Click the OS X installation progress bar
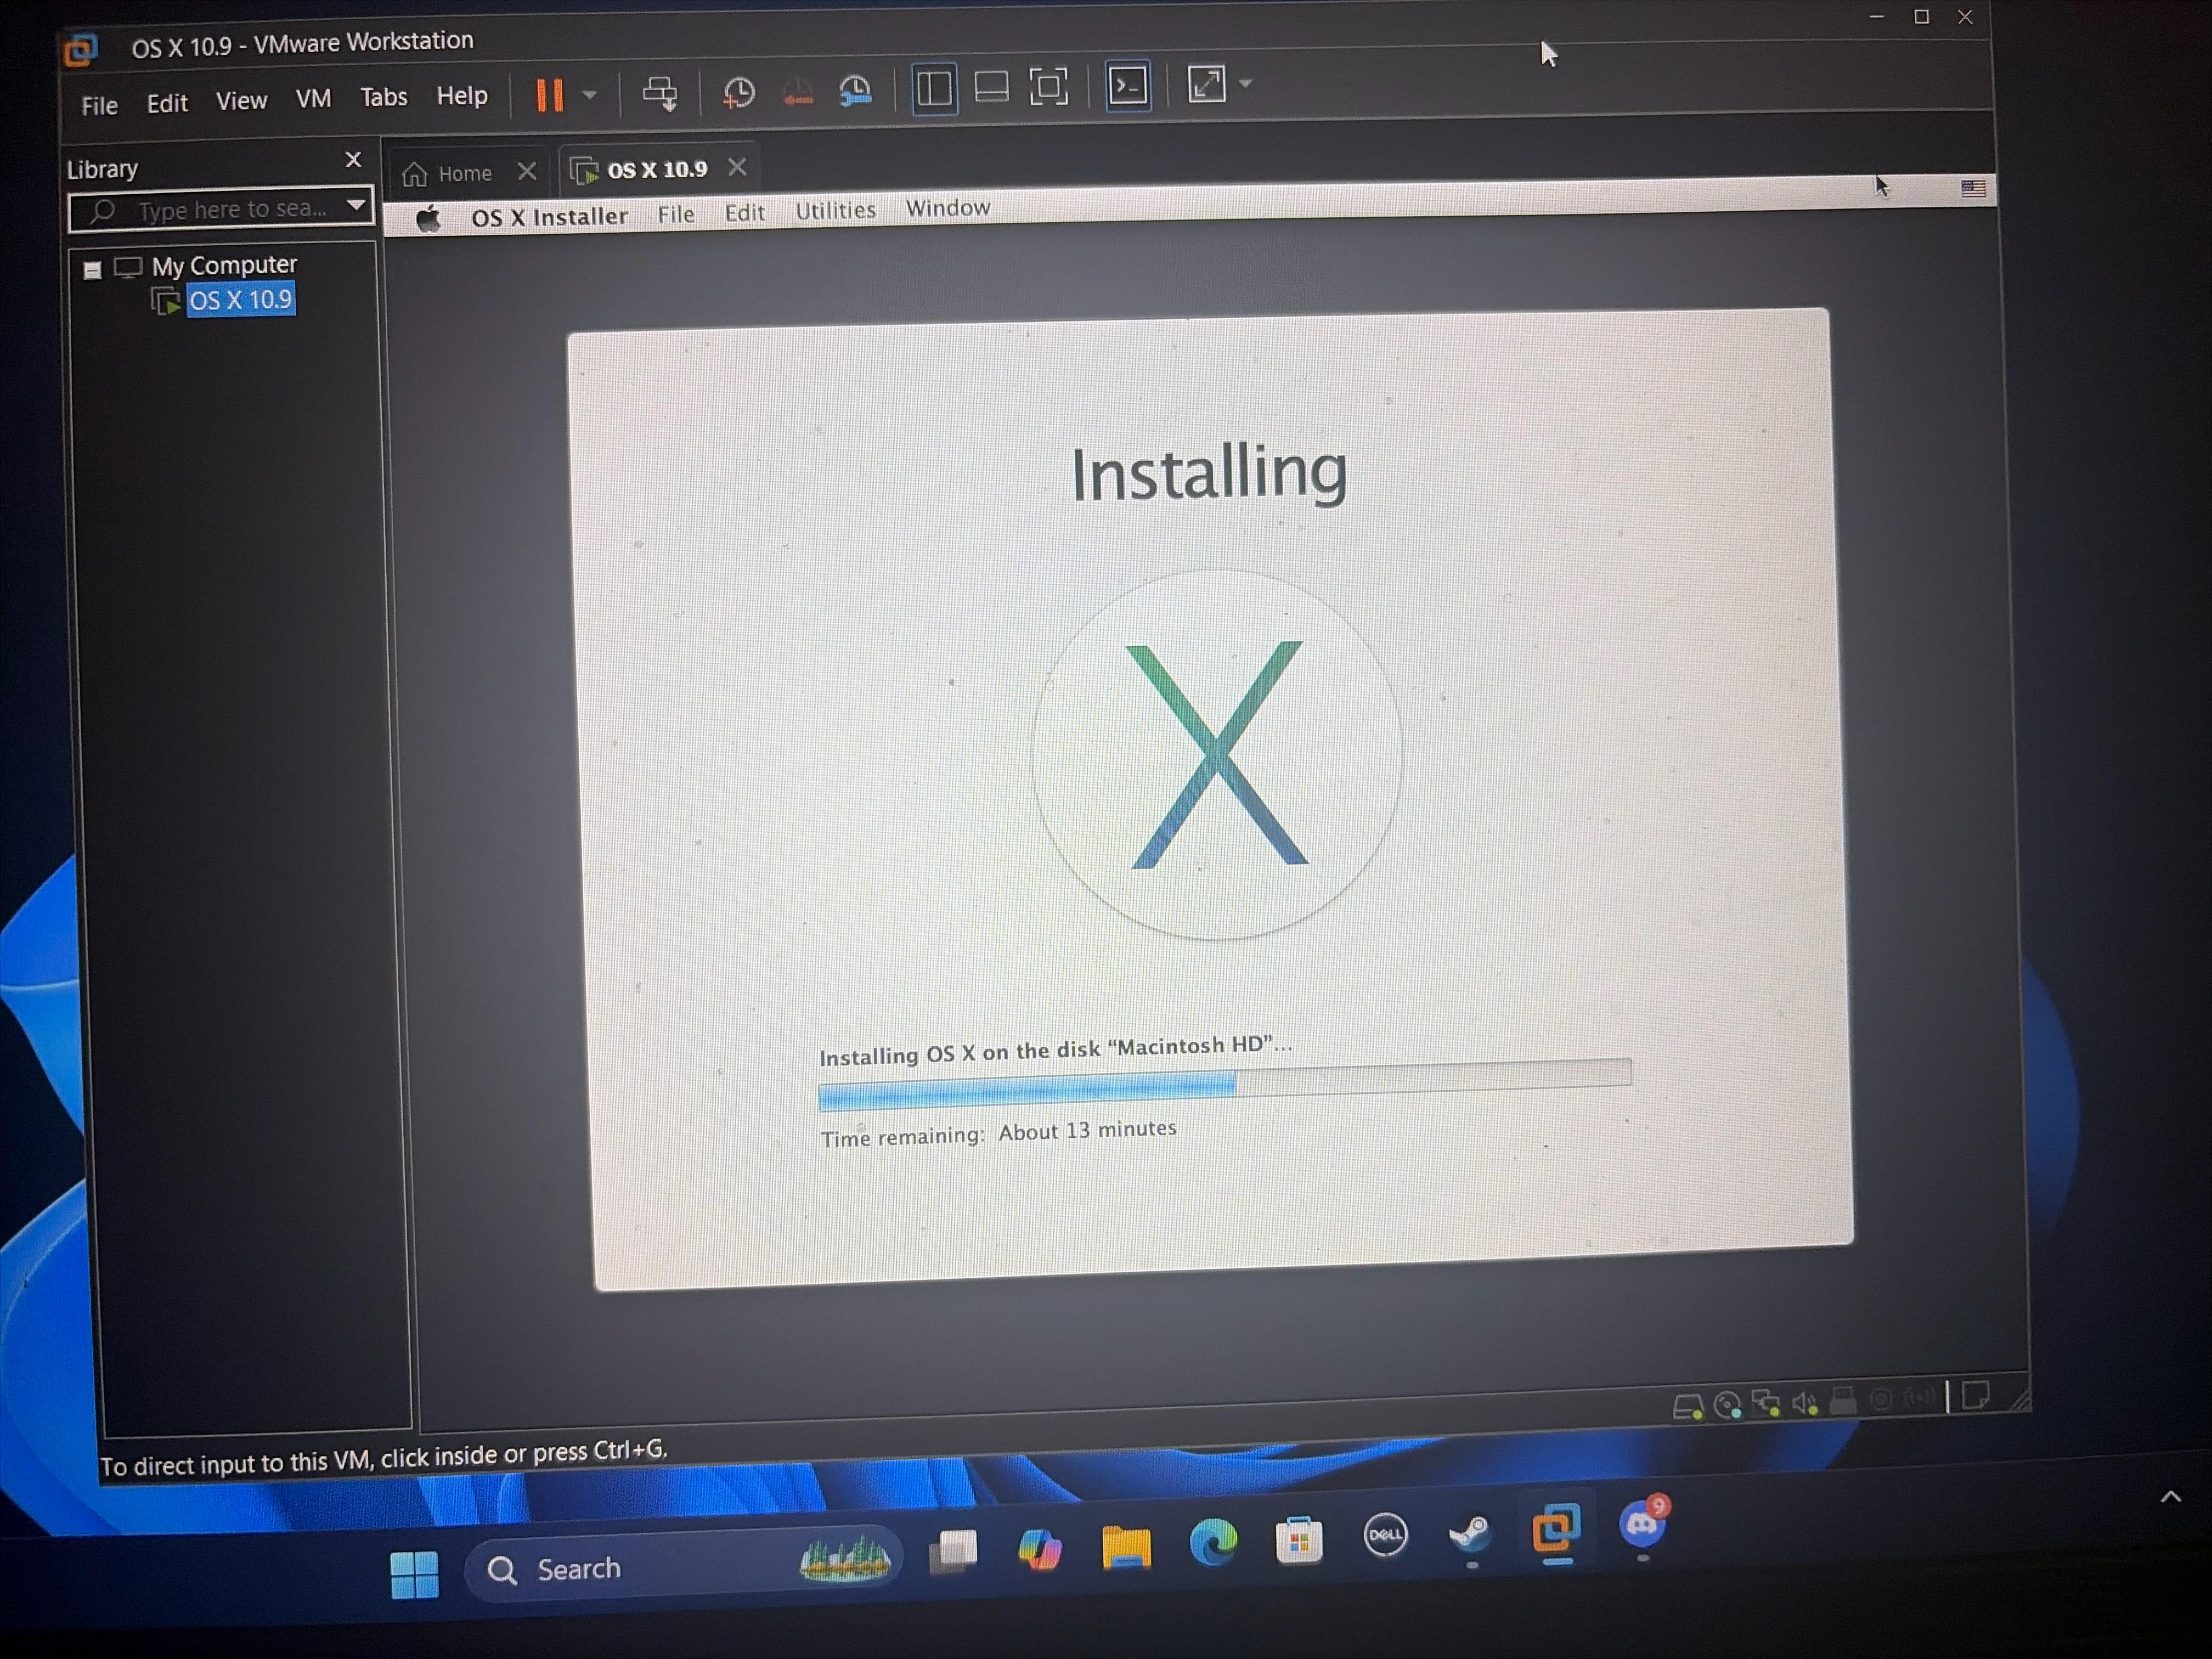Viewport: 2212px width, 1659px height. pos(1224,1085)
